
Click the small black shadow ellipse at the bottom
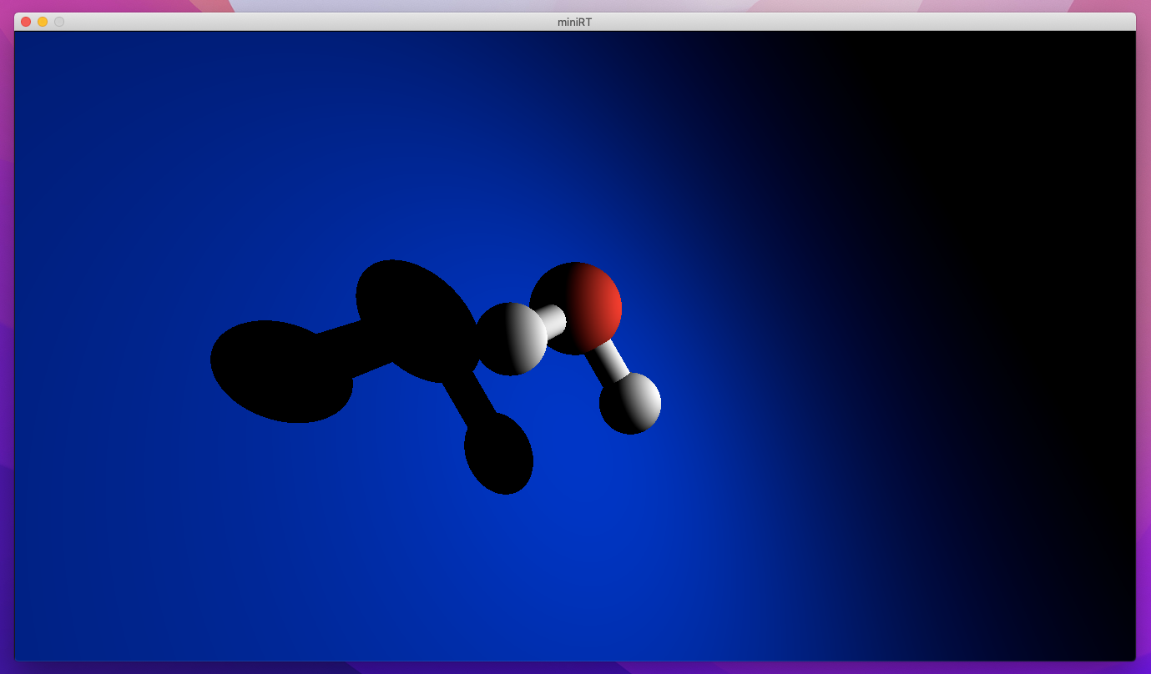[498, 453]
